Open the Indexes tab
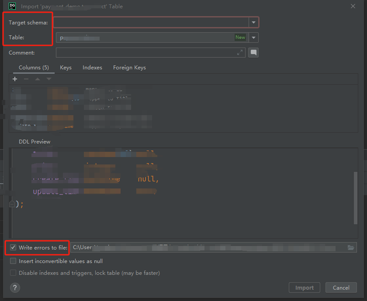 coord(93,68)
